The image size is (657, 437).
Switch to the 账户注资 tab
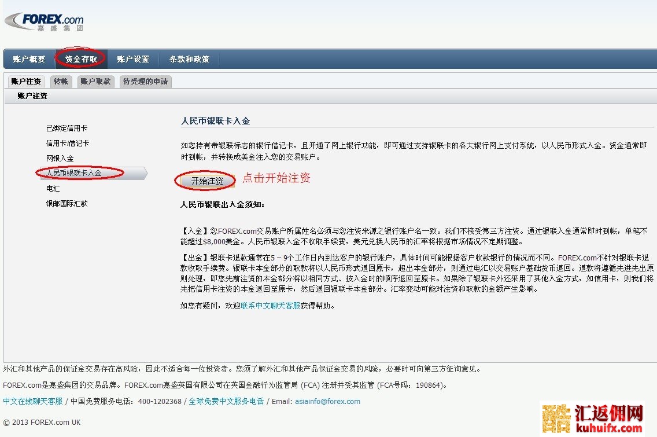click(26, 82)
